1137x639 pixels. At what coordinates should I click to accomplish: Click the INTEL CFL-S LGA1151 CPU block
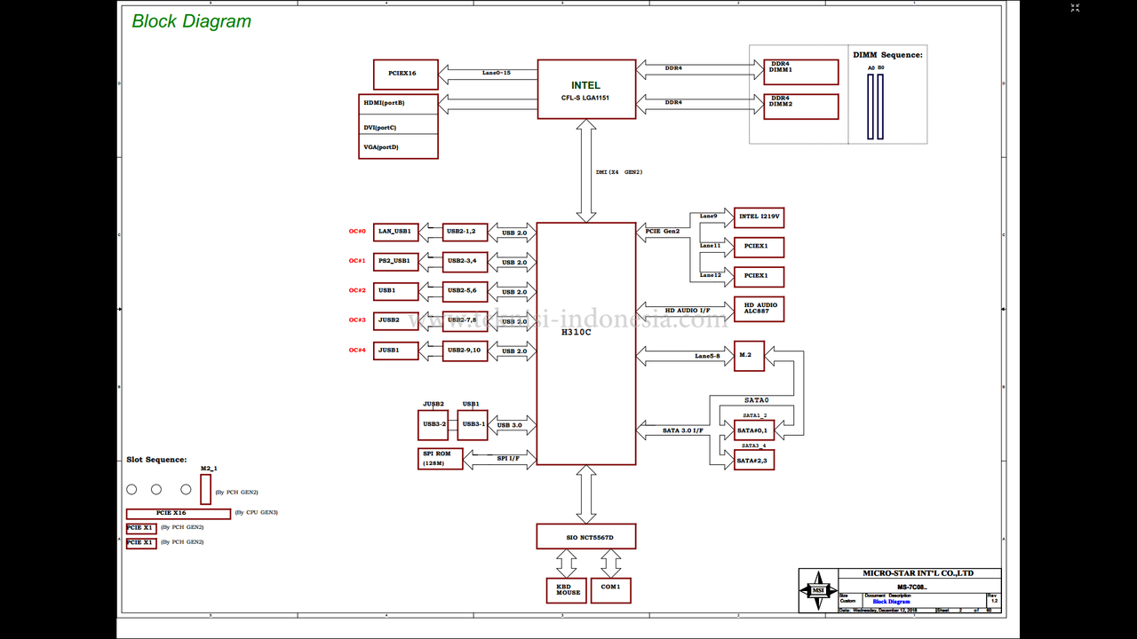coord(586,89)
